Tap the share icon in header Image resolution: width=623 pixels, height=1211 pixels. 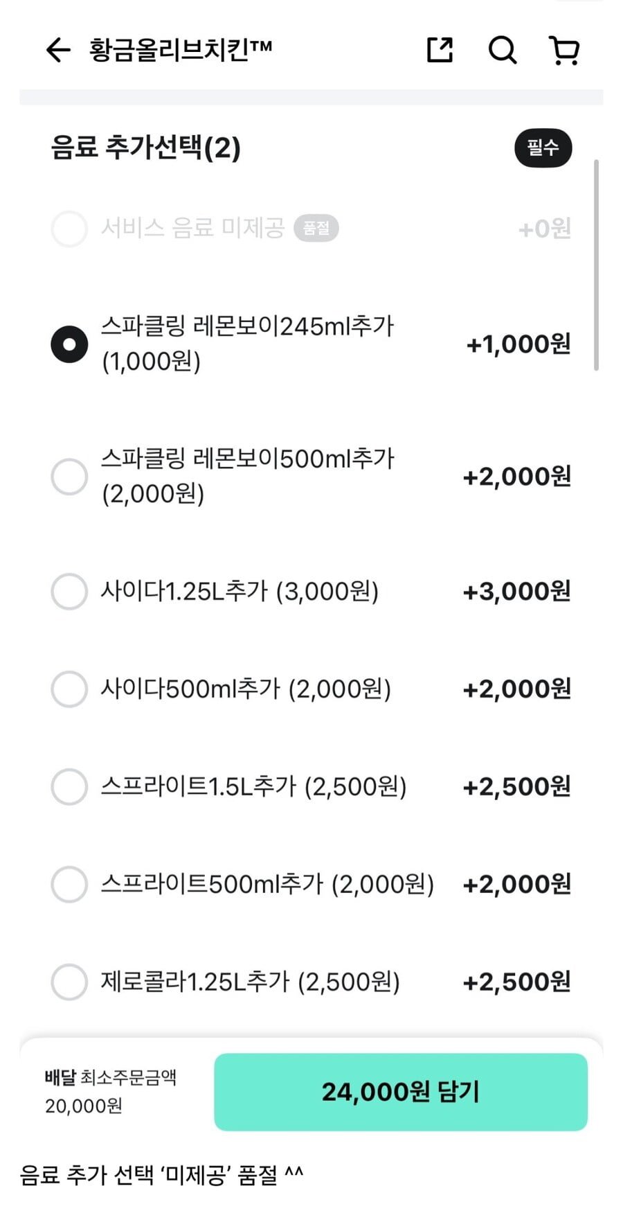(440, 50)
